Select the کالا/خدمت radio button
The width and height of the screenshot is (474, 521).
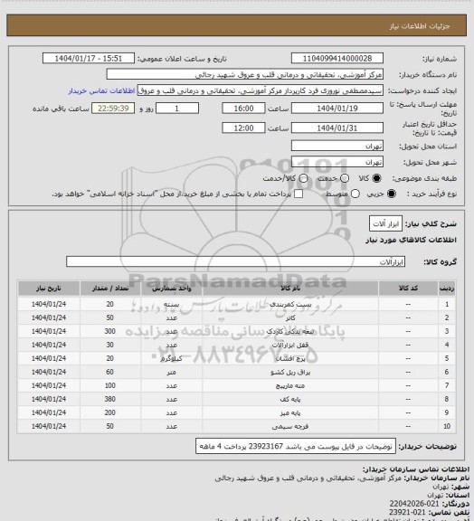pos(303,178)
